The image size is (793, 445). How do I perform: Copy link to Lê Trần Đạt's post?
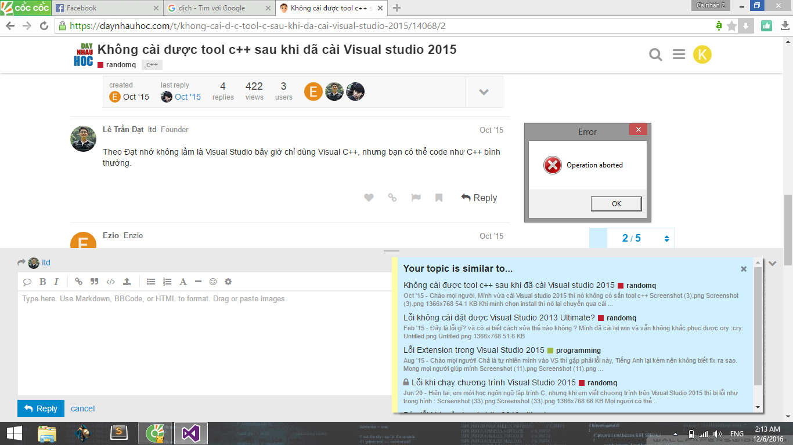(x=392, y=198)
